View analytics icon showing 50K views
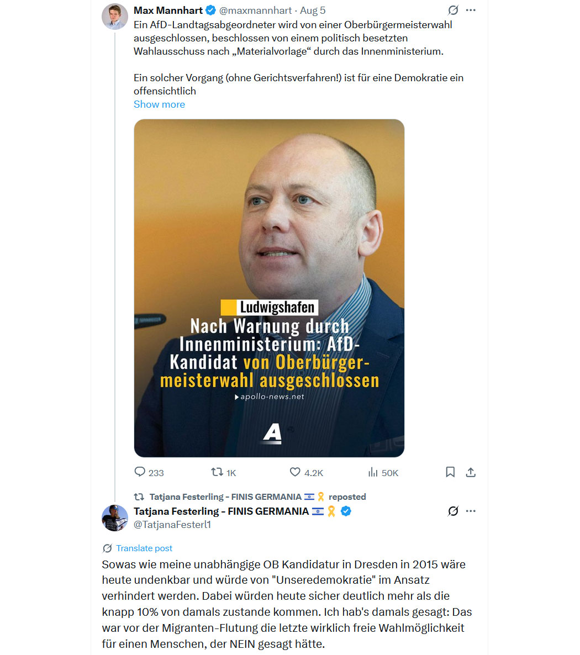The image size is (580, 655). pyautogui.click(x=373, y=472)
